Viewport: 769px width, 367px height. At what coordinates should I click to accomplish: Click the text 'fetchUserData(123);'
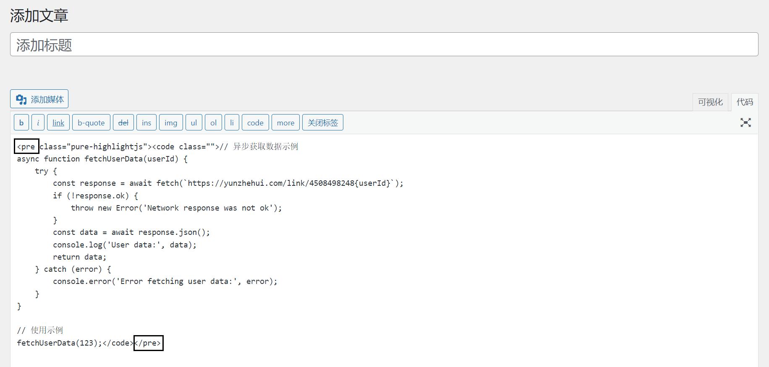(x=60, y=343)
